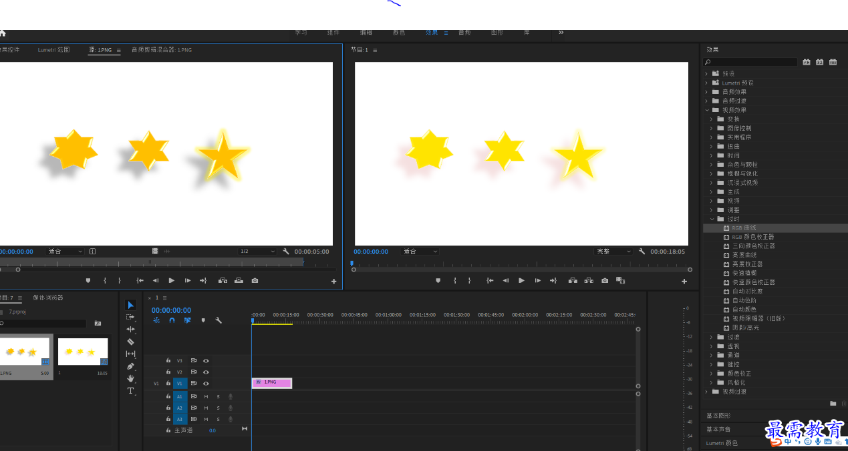This screenshot has width=848, height=451.
Task: Toggle sync lock on track A3
Action: coord(193,419)
